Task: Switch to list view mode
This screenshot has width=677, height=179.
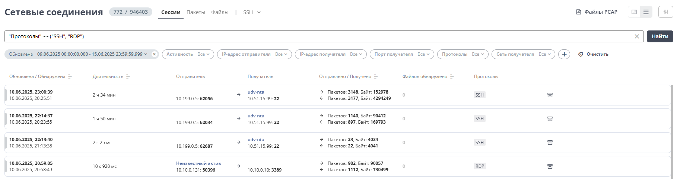Action: [646, 12]
